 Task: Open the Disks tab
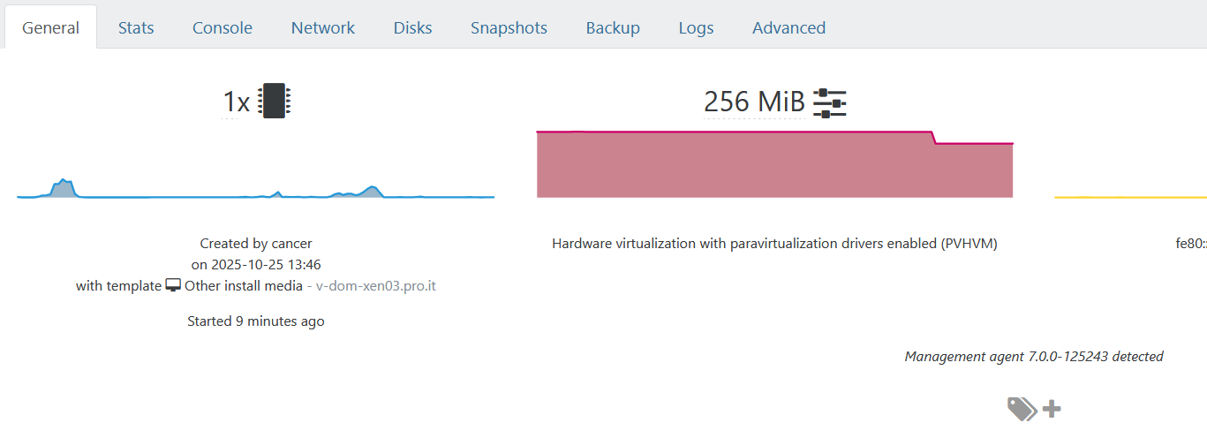pyautogui.click(x=412, y=28)
